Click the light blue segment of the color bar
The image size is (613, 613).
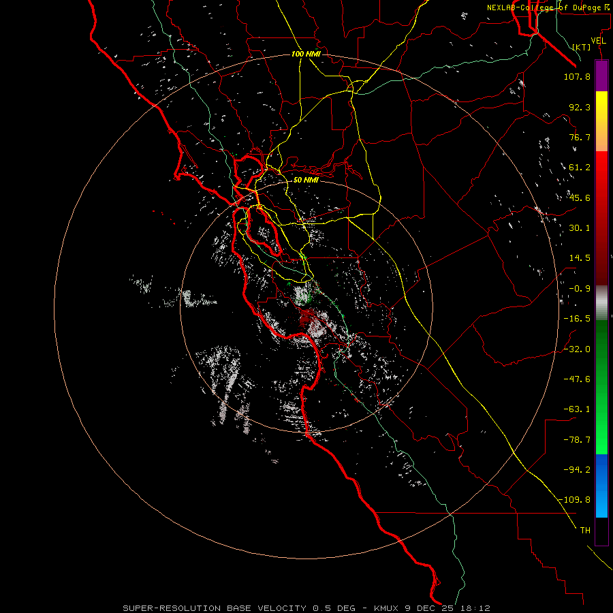[x=601, y=503]
